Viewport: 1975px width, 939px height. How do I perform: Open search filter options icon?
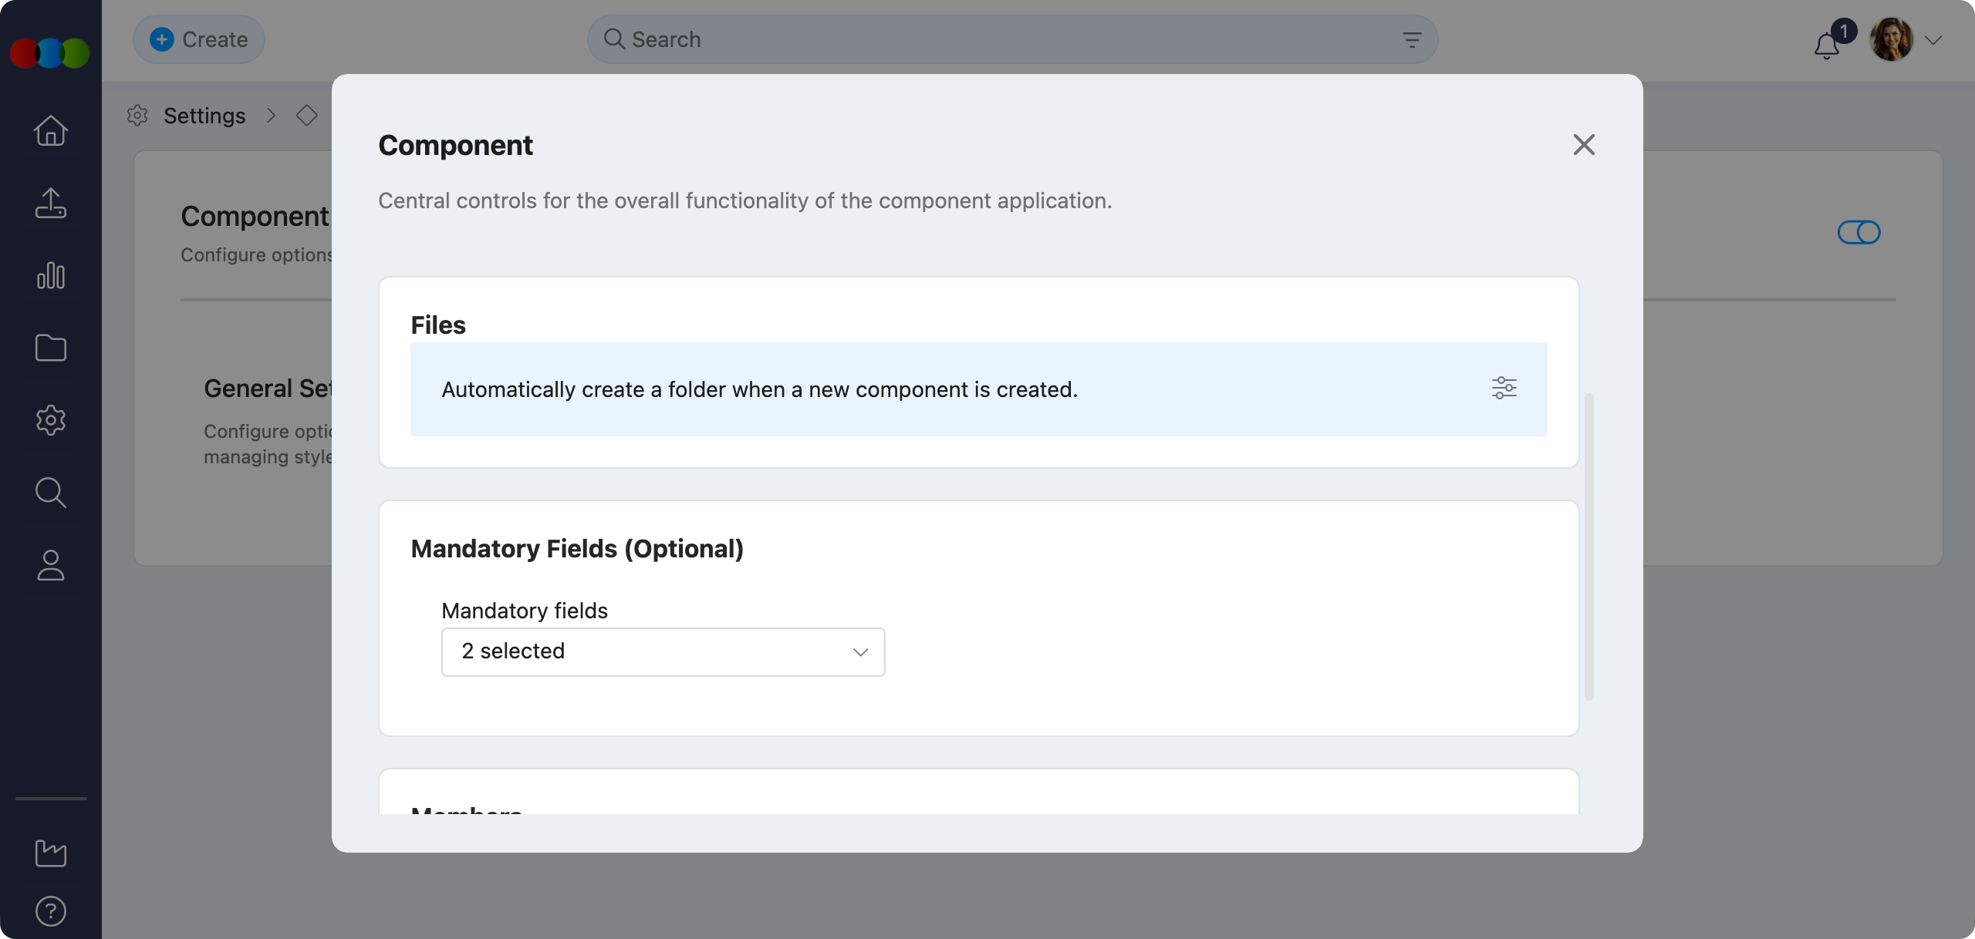(1412, 40)
